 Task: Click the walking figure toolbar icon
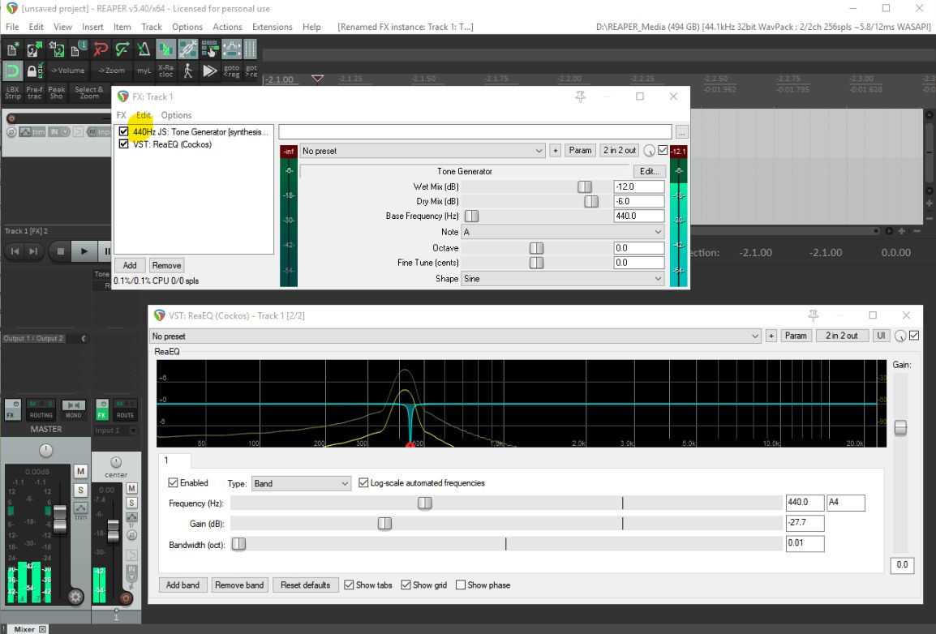[x=187, y=71]
